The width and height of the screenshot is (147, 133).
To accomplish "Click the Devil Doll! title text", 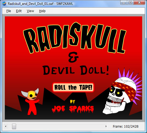I will [76, 70].
